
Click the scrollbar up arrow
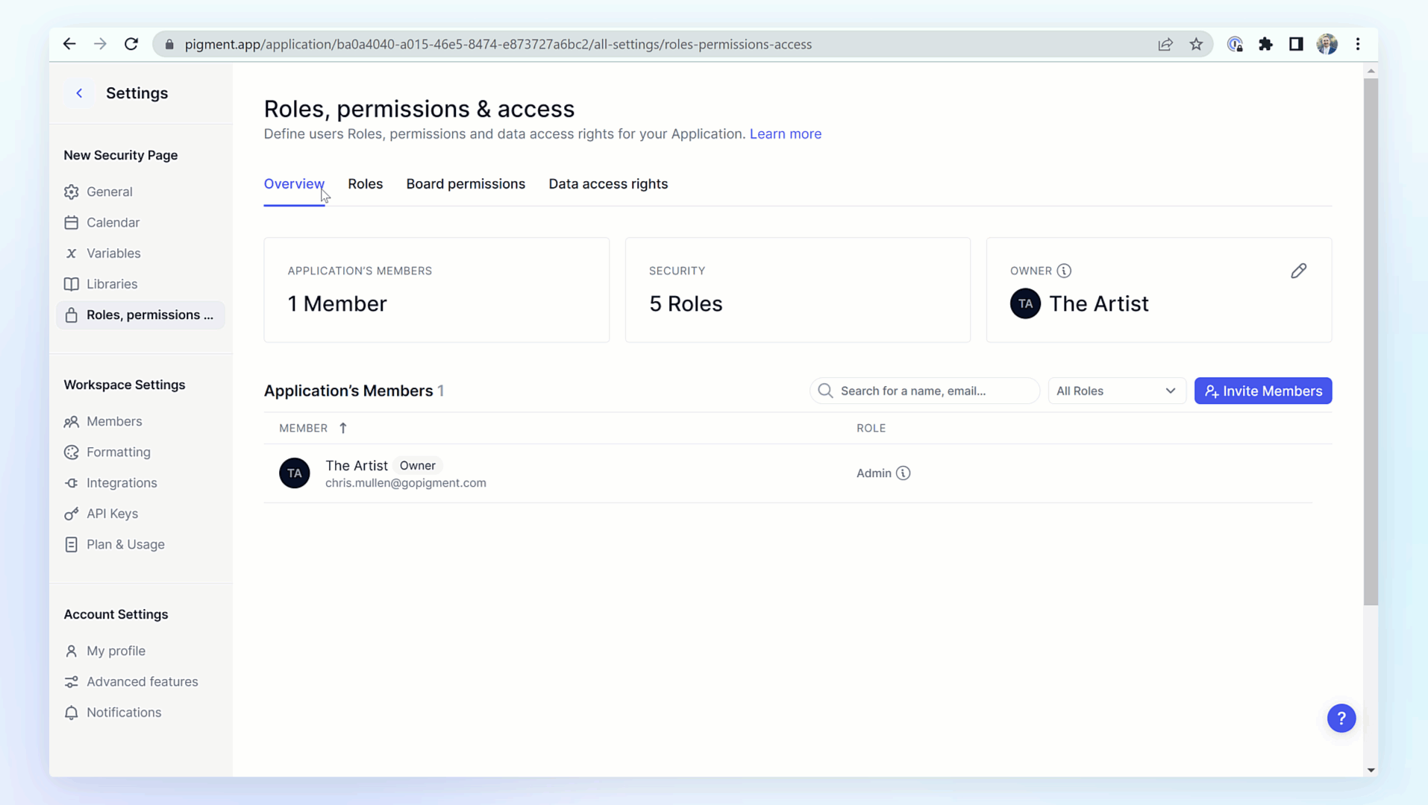[x=1371, y=71]
